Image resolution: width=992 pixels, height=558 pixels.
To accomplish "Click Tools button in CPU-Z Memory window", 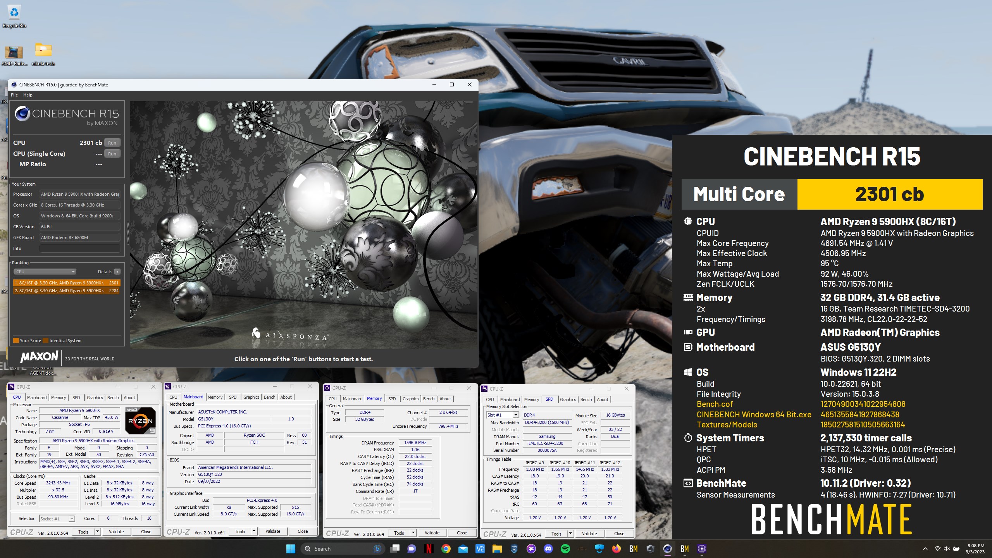I will click(x=399, y=533).
